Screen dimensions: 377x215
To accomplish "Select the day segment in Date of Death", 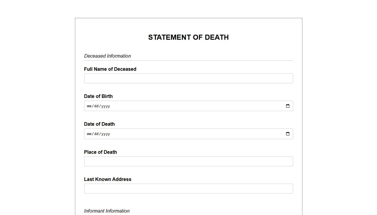I will click(x=96, y=134).
